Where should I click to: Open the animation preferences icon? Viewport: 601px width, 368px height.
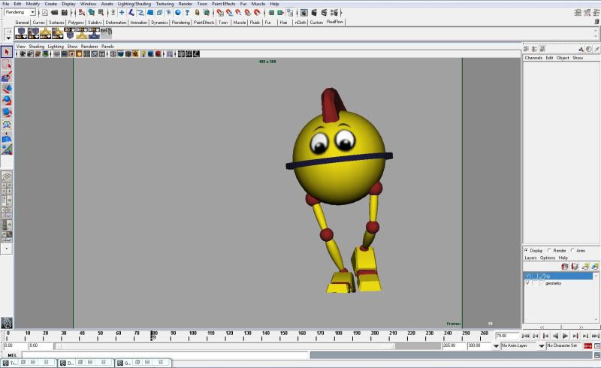[x=596, y=345]
